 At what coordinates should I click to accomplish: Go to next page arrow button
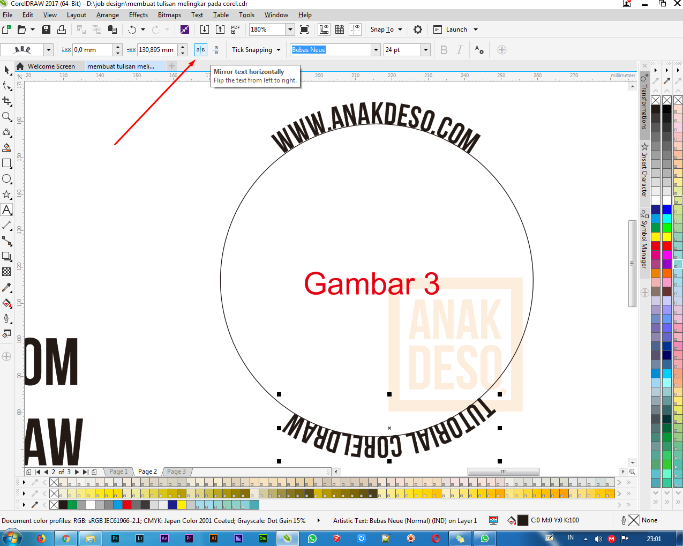77,472
